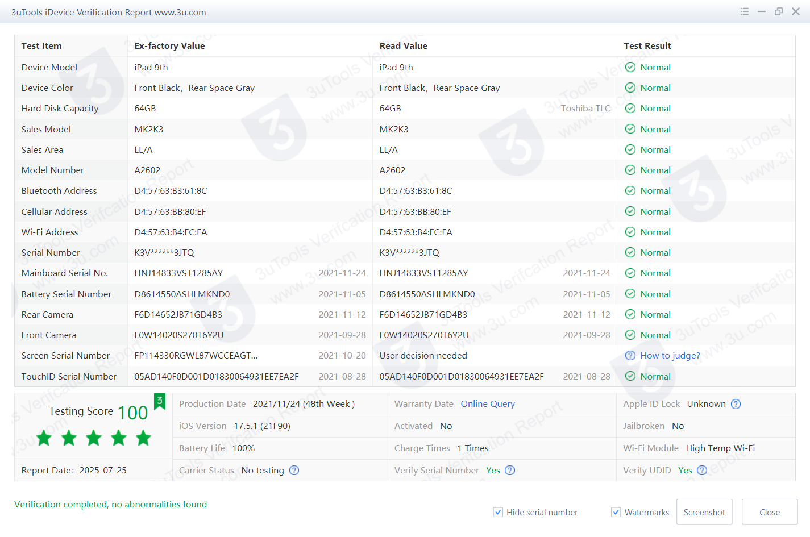Click check icon in TouchID Serial row
This screenshot has width=810, height=537.
point(630,376)
